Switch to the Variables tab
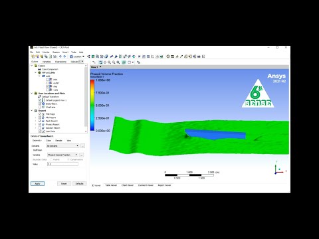The image size is (319, 239). pyautogui.click(x=47, y=62)
